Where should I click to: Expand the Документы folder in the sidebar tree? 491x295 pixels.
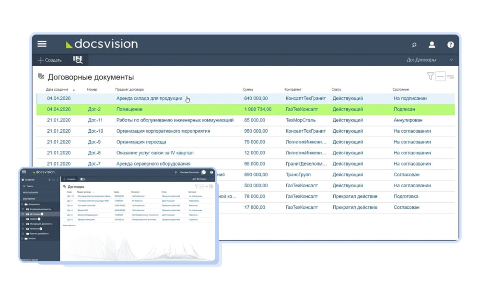click(22, 204)
